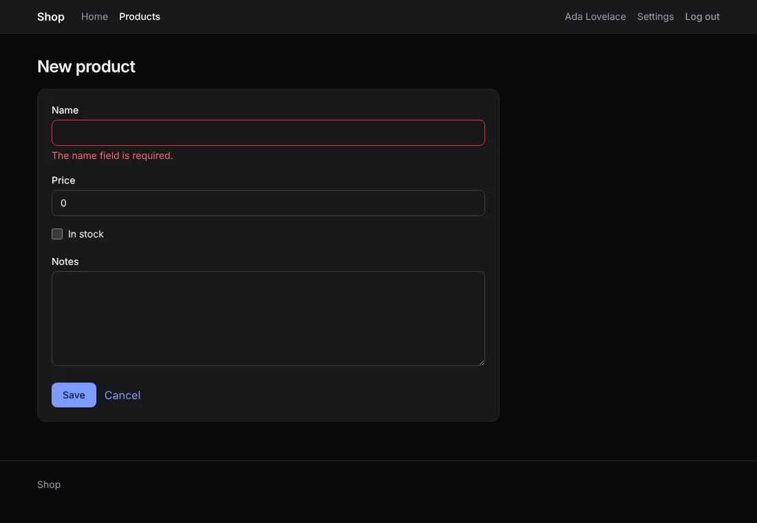This screenshot has height=523, width=757.
Task: Click the Name field label
Action: 65,110
